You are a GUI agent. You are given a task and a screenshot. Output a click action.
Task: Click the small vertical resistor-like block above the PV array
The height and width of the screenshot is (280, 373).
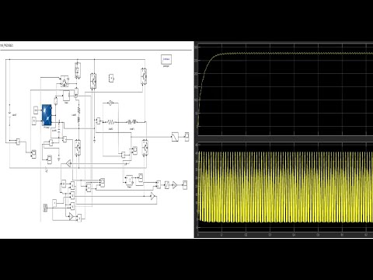55,100
